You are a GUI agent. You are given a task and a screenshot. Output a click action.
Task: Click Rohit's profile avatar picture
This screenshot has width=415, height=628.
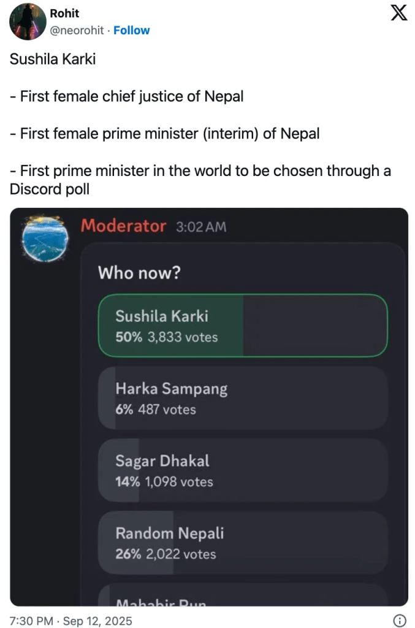click(28, 21)
